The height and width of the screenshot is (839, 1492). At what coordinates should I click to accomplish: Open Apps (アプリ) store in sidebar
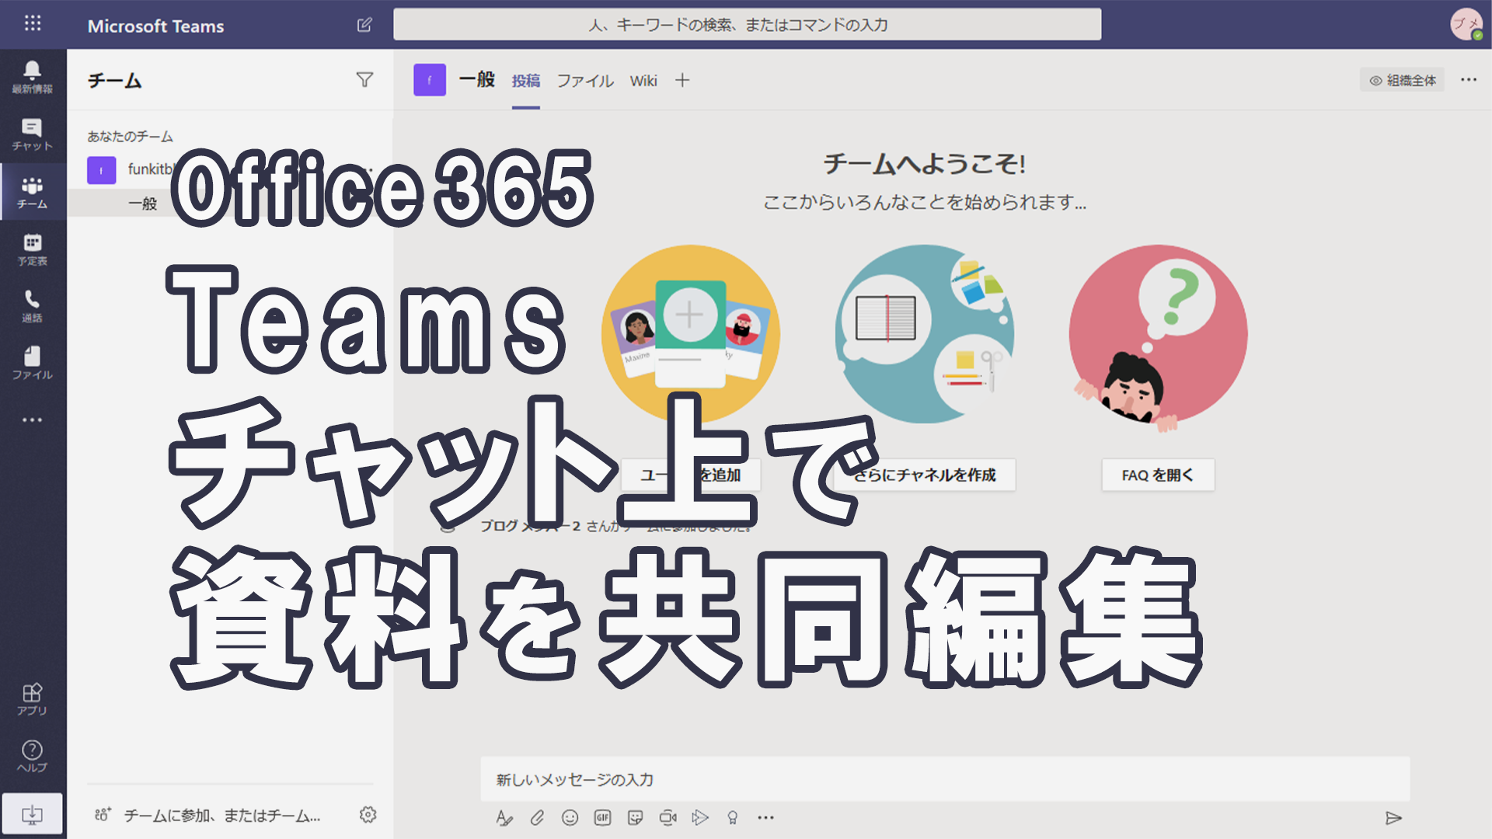(32, 699)
